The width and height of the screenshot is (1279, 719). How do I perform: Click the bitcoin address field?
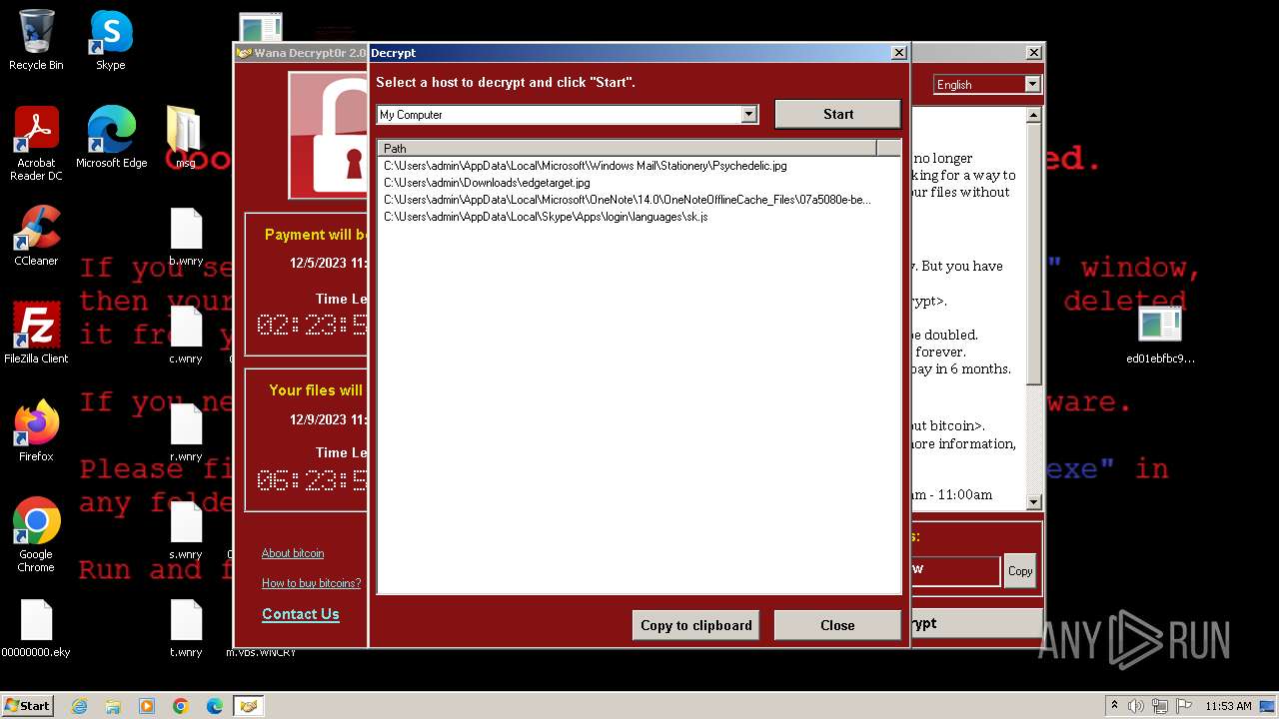tap(954, 570)
